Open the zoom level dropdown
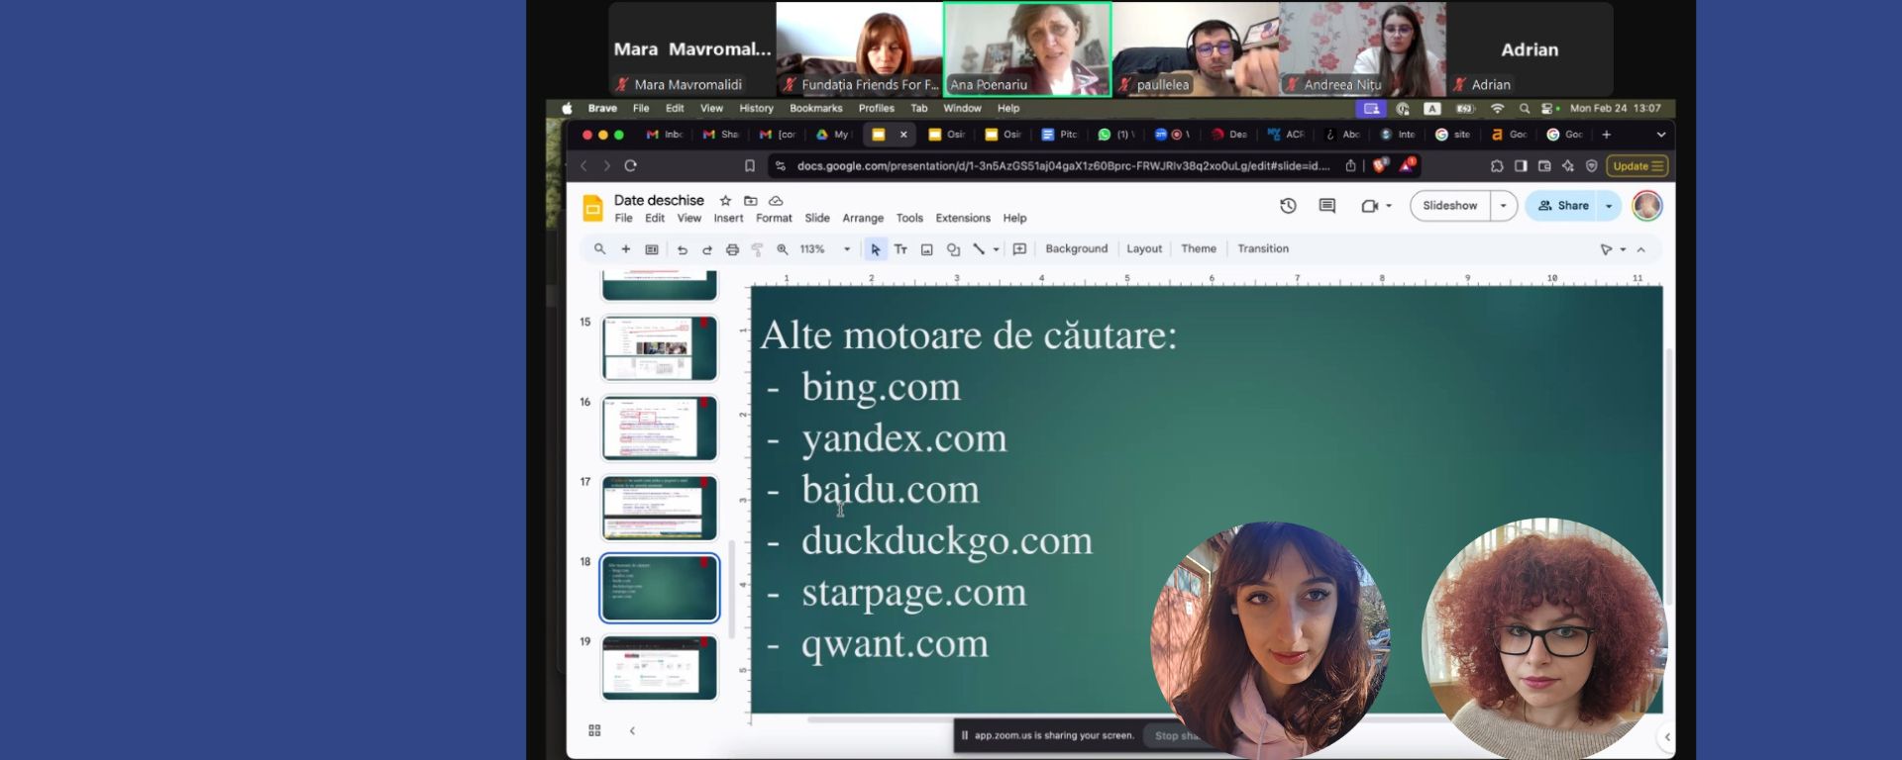 point(846,249)
